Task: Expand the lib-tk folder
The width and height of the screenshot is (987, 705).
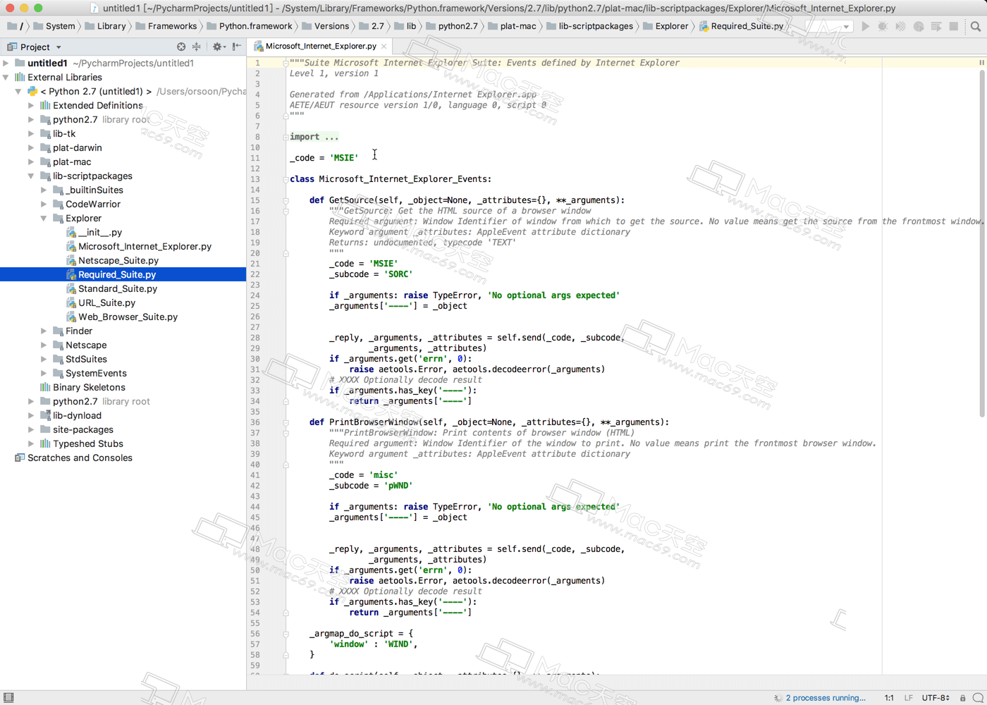Action: coord(31,133)
